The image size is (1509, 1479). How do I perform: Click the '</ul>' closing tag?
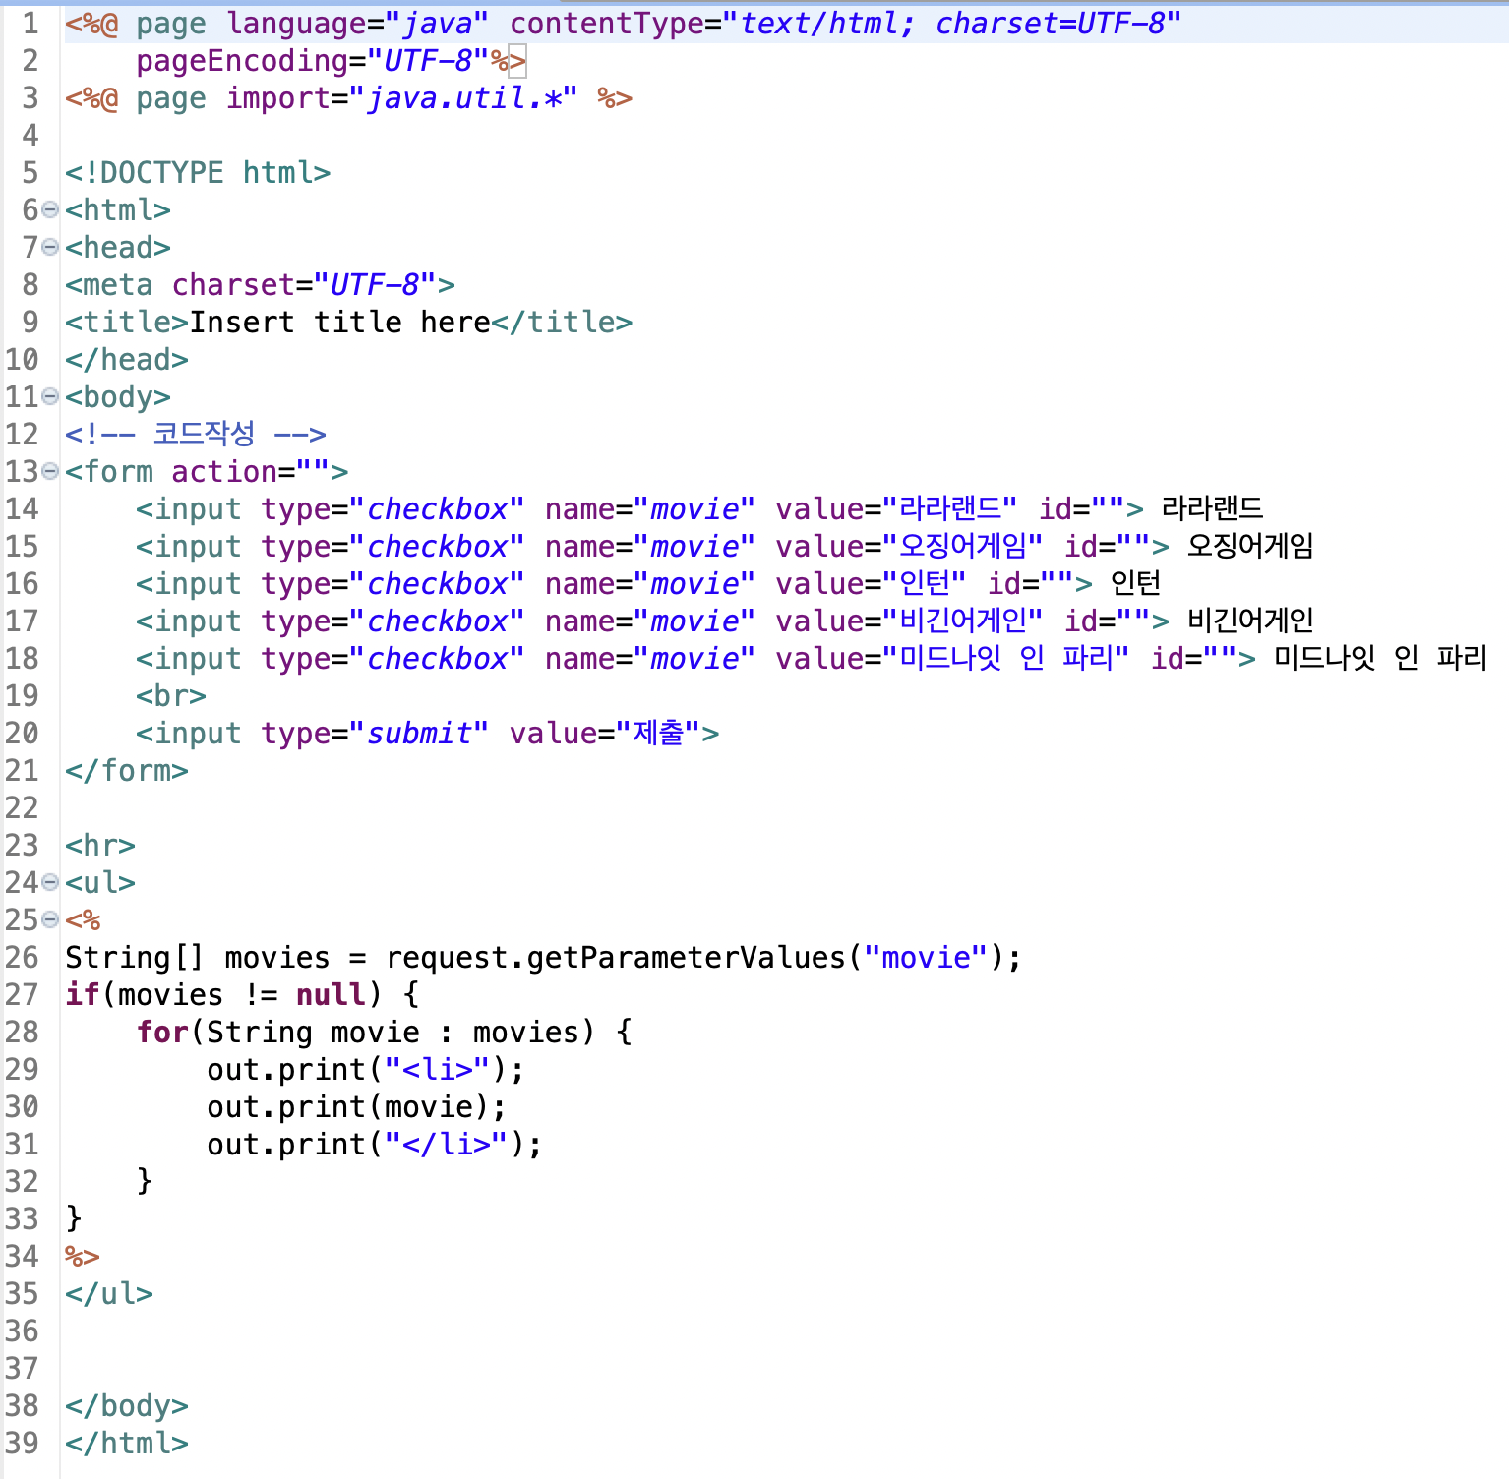tap(109, 1294)
